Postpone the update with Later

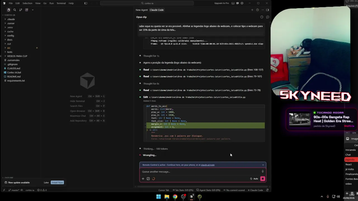point(46,183)
